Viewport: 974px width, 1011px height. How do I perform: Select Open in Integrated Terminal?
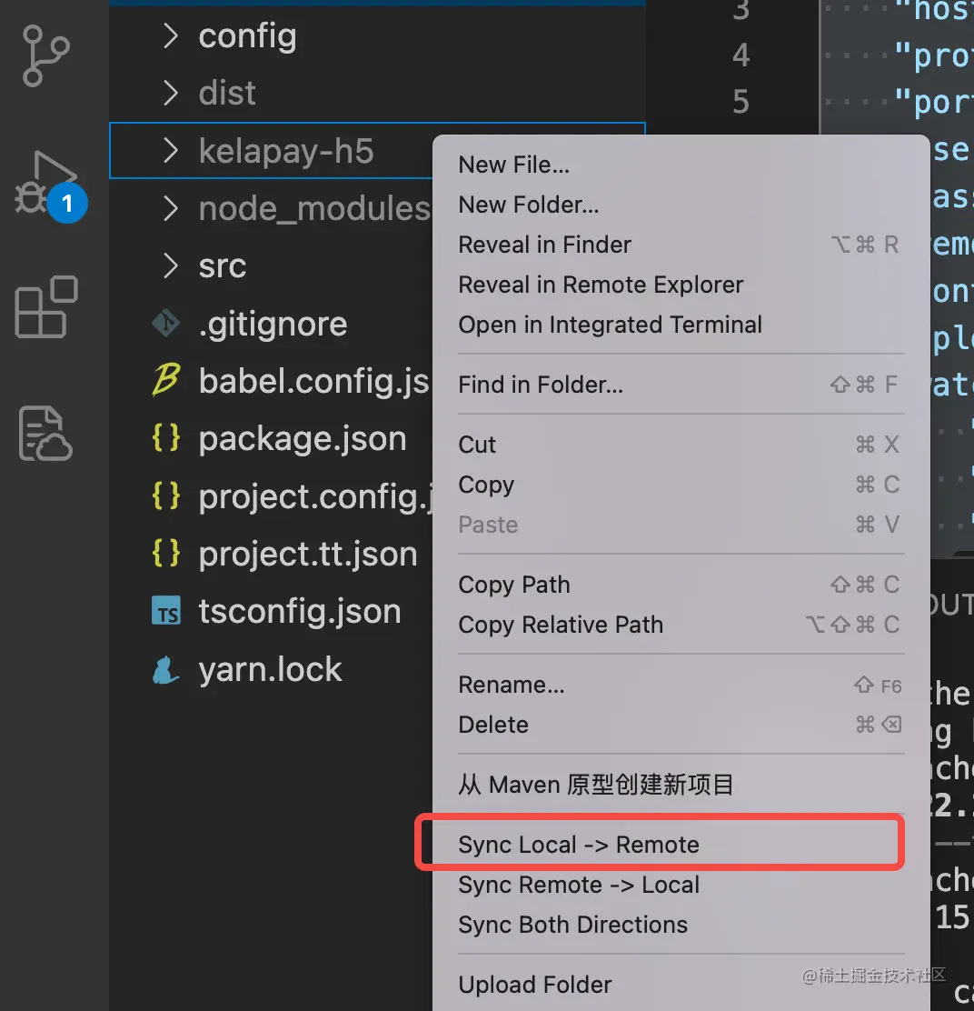(681, 325)
